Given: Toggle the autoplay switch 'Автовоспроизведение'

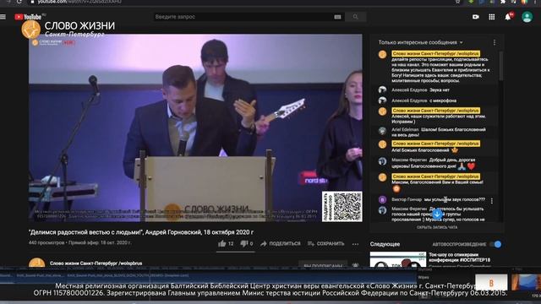Looking at the screenshot, I should [x=495, y=244].
